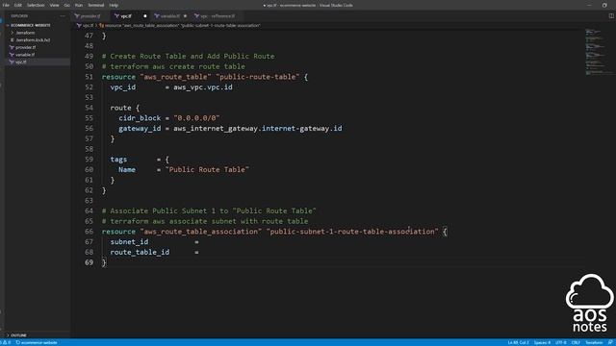Click the CRLF line ending status item

click(576, 342)
